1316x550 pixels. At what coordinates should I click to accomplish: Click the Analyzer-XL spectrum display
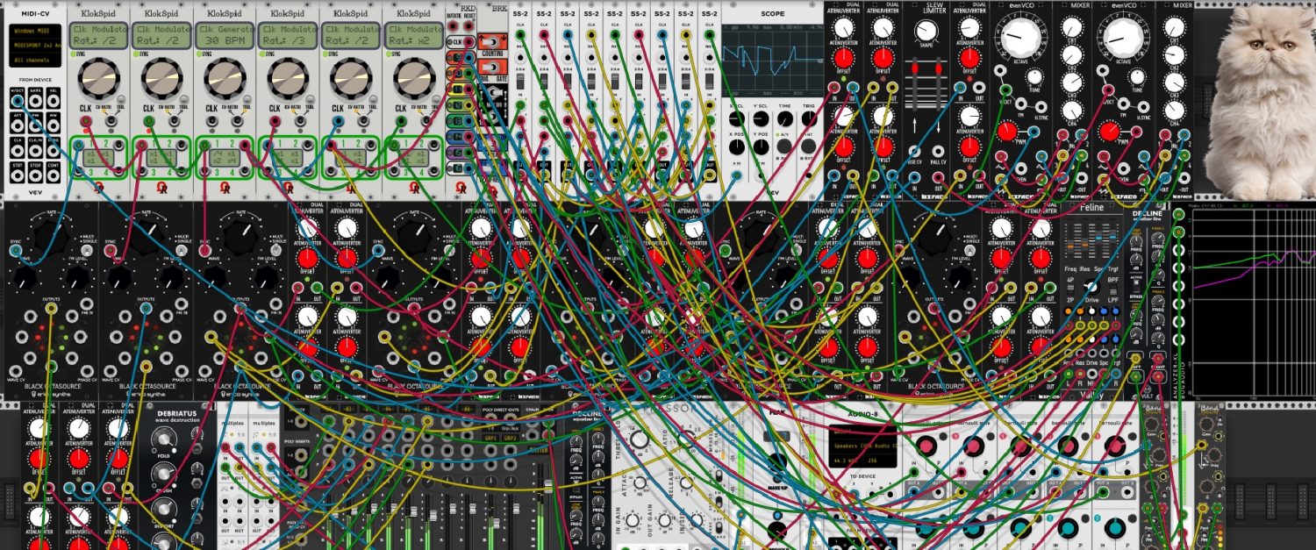click(1255, 302)
